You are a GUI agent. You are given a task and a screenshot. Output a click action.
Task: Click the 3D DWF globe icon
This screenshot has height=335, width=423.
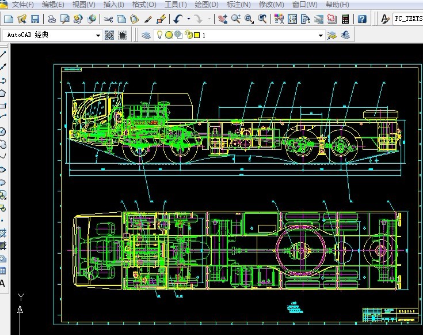(x=92, y=19)
